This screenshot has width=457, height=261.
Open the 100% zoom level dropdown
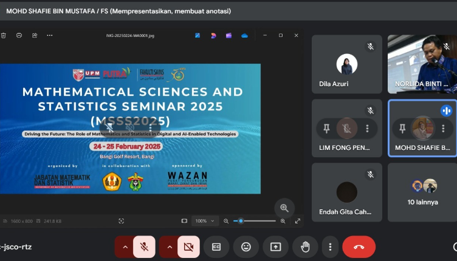coord(204,221)
